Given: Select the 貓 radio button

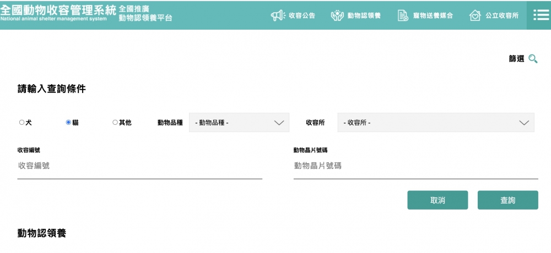Looking at the screenshot, I should tap(68, 123).
